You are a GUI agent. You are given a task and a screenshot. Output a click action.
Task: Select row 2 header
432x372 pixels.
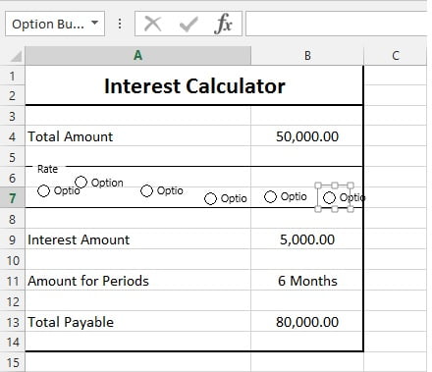pos(13,95)
